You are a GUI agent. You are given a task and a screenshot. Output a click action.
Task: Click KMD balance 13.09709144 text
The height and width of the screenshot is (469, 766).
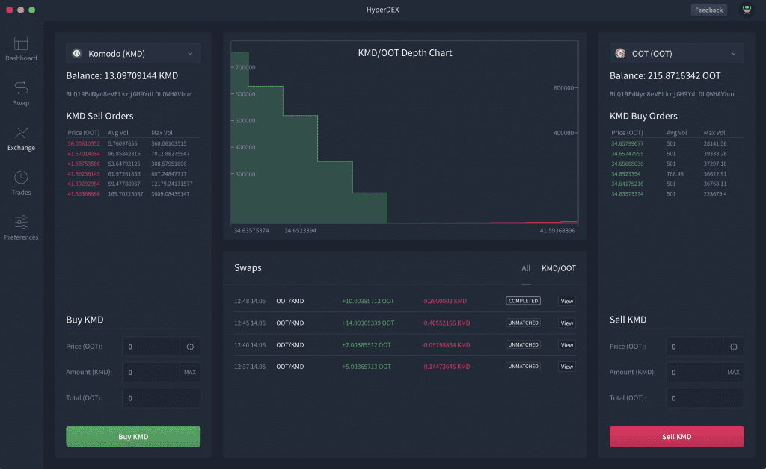click(122, 75)
